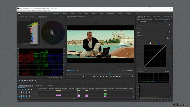Open the Window menu
This screenshot has height=107, width=190.
point(45,11)
